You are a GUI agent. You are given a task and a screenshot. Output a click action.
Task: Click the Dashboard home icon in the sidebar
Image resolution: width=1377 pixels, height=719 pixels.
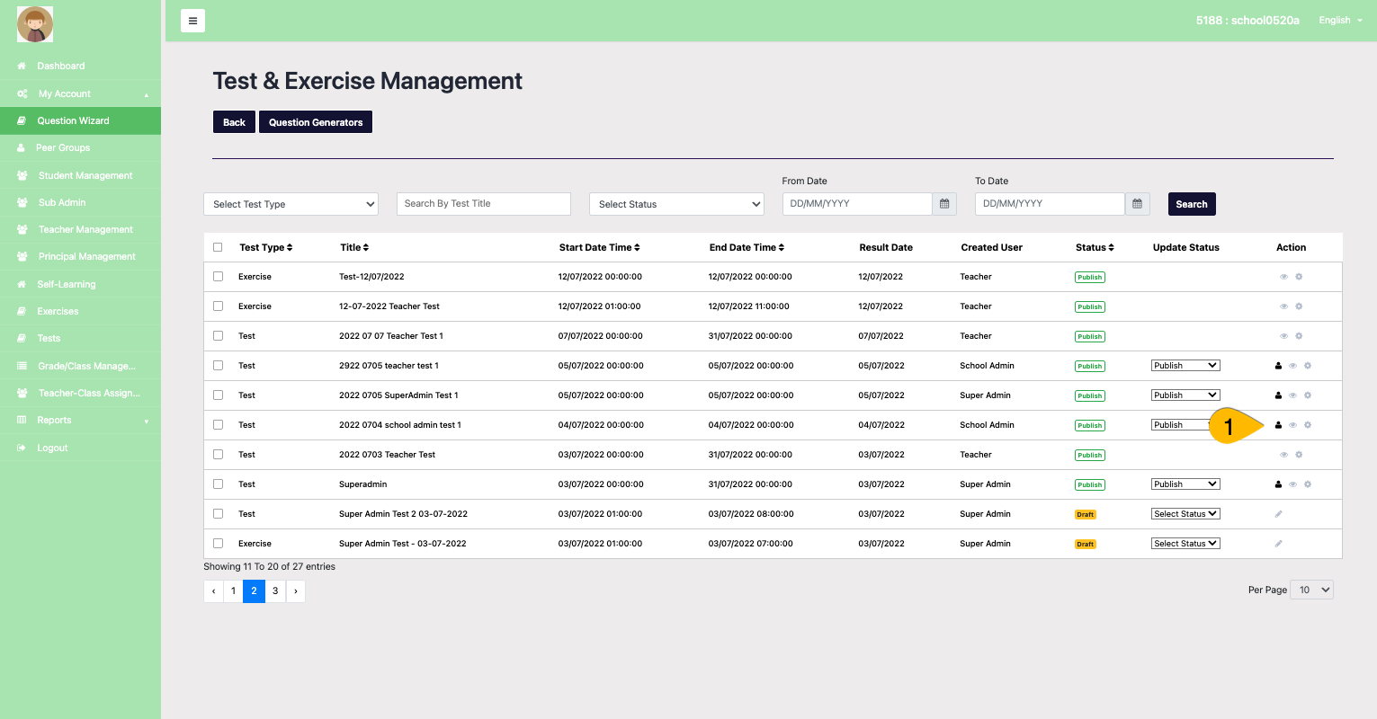pyautogui.click(x=22, y=67)
